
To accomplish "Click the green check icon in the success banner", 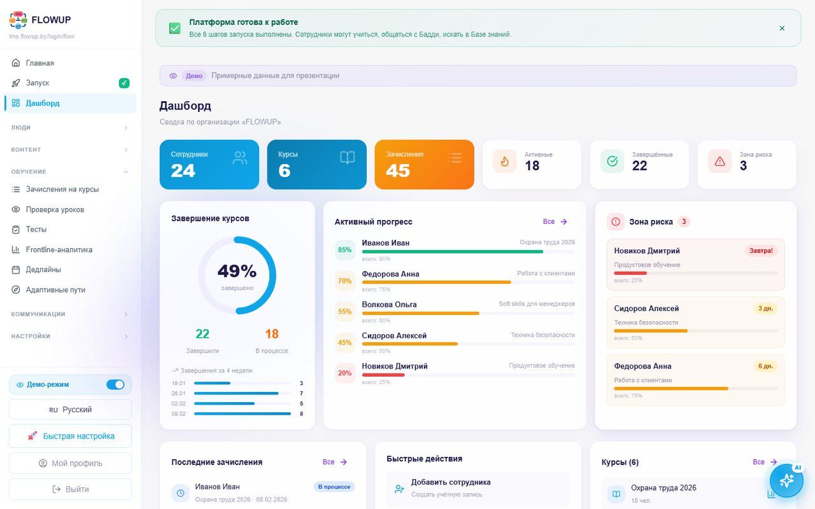I will click(174, 28).
